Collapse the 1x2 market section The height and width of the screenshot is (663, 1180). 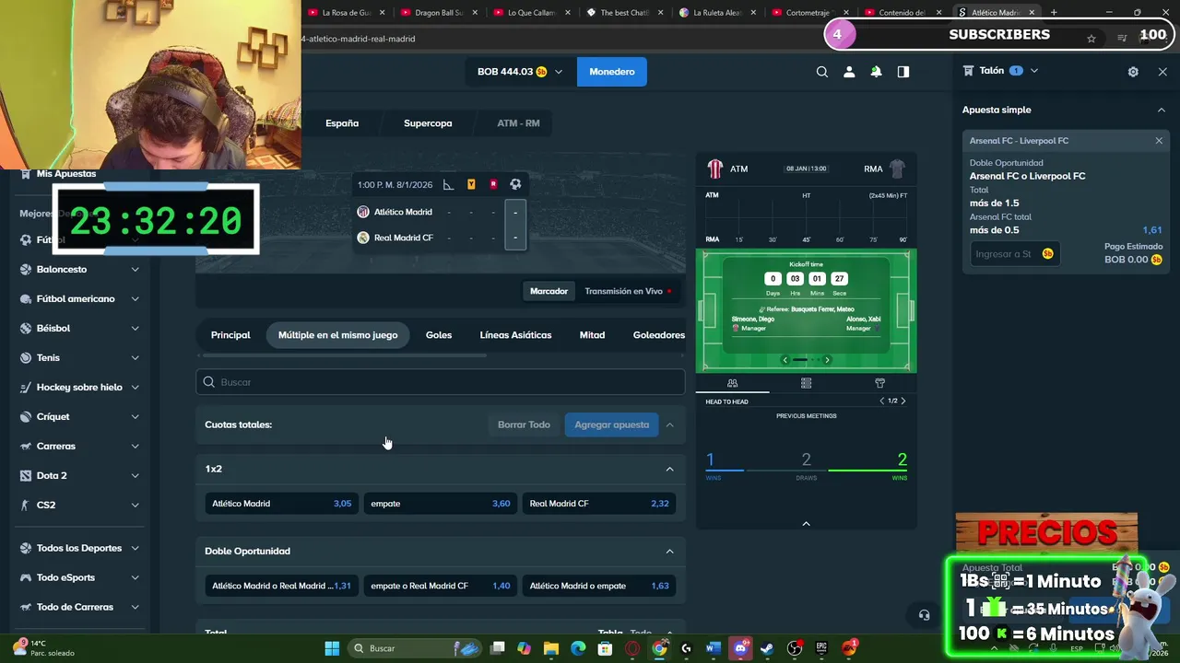pos(669,469)
